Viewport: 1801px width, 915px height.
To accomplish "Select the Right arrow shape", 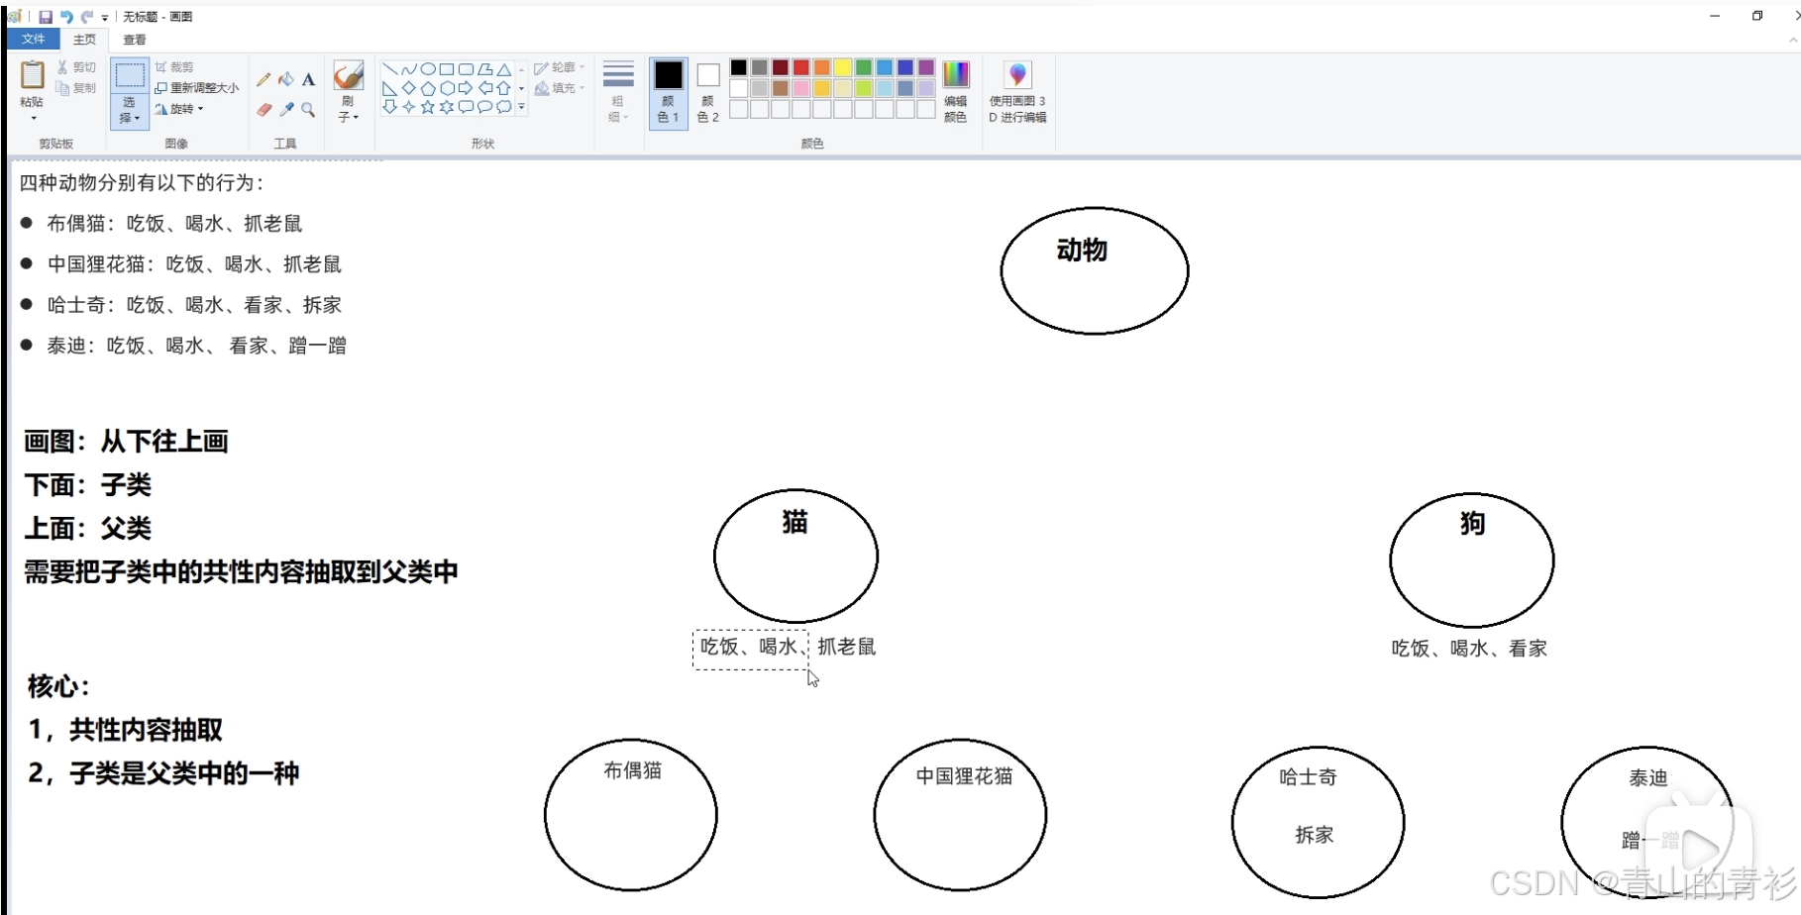I will click(466, 88).
